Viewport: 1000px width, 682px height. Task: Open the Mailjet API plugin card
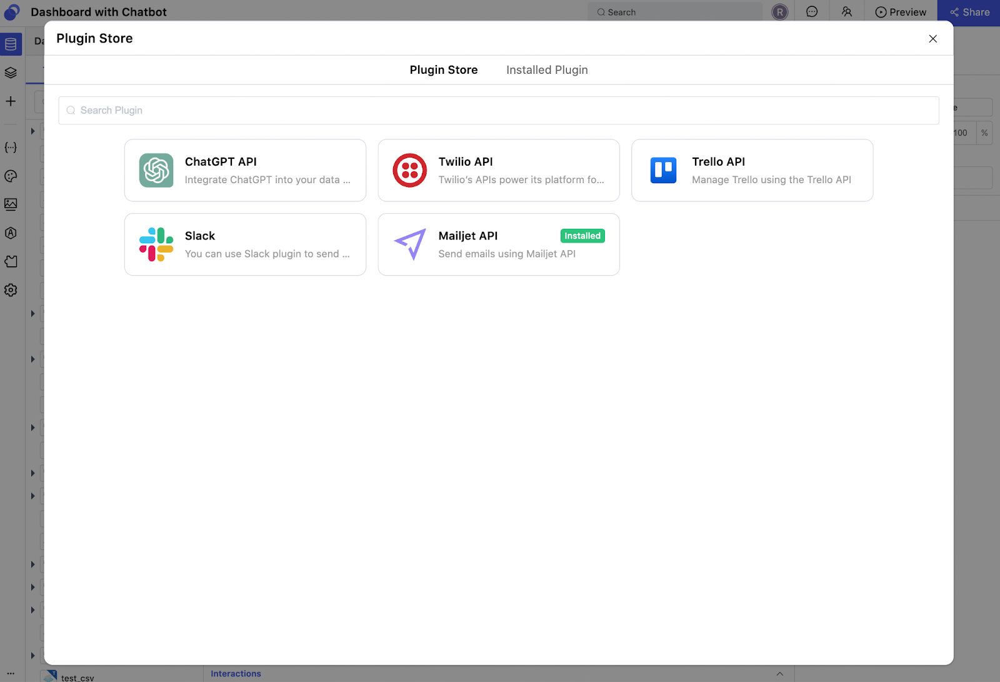tap(499, 244)
